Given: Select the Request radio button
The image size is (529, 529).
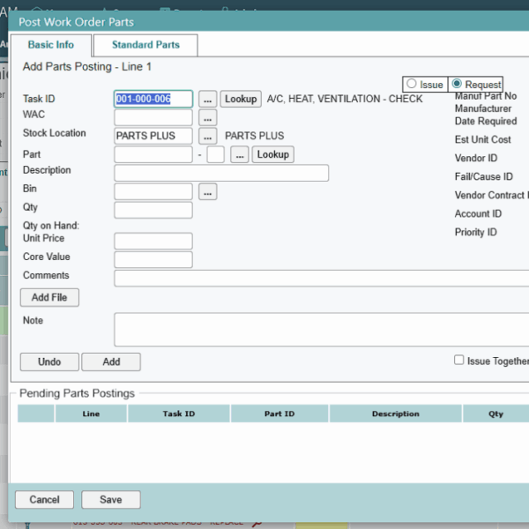Looking at the screenshot, I should pos(457,84).
